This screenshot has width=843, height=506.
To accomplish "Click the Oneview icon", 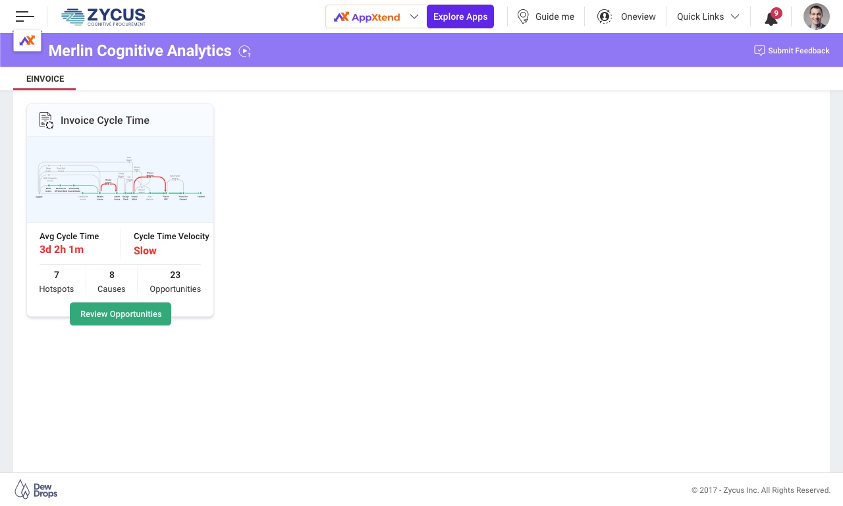I will [604, 16].
